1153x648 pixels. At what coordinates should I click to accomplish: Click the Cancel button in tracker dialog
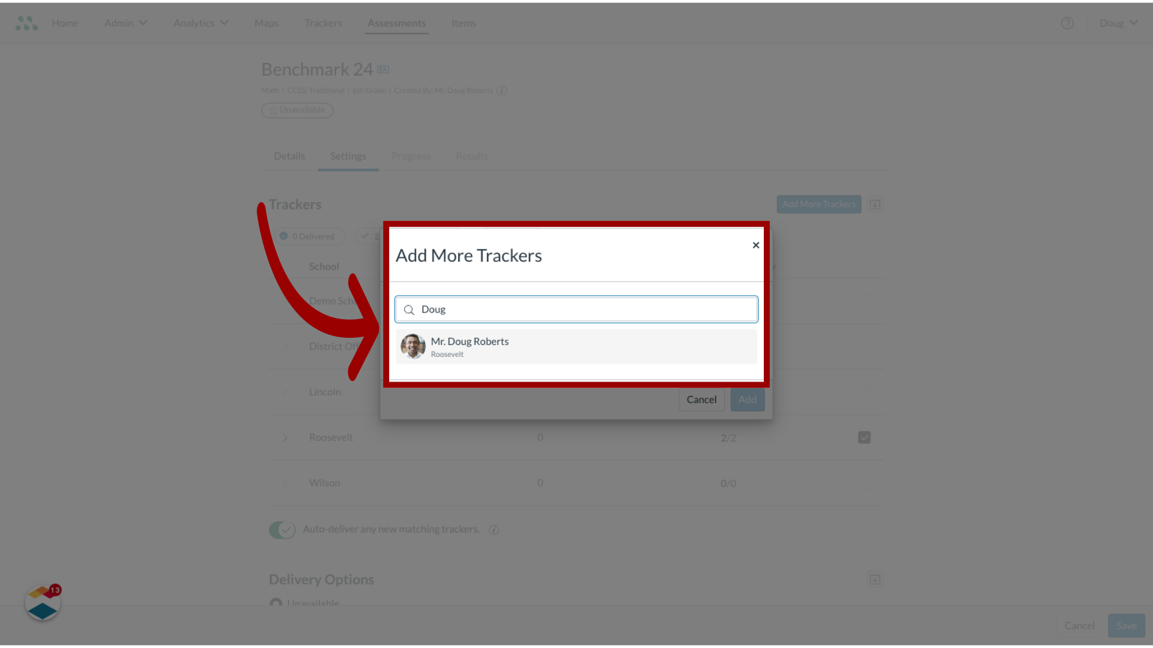(x=701, y=399)
